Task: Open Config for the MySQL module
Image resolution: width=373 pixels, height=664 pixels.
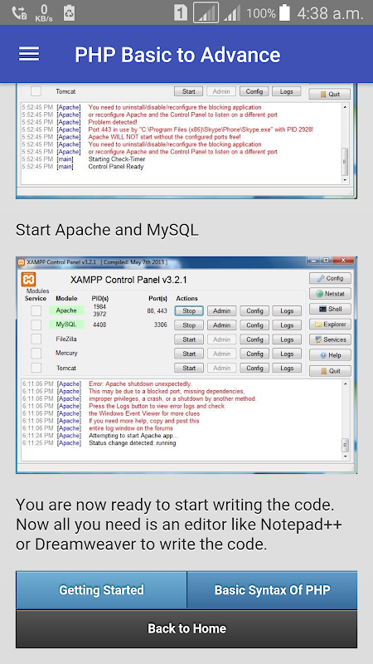Action: click(x=254, y=325)
